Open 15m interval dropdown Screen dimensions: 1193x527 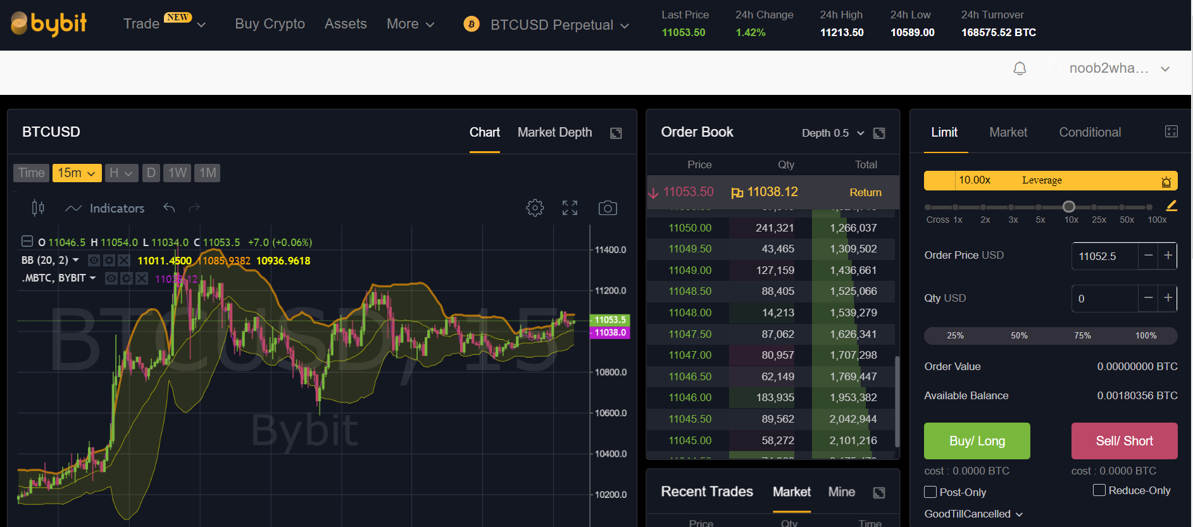[x=77, y=173]
